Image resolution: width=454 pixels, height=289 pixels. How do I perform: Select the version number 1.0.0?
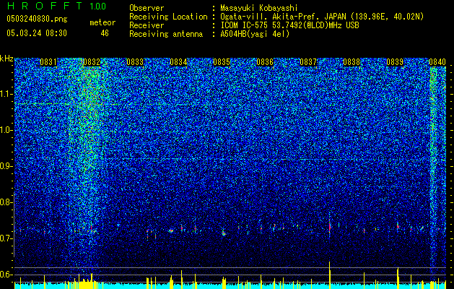point(98,6)
